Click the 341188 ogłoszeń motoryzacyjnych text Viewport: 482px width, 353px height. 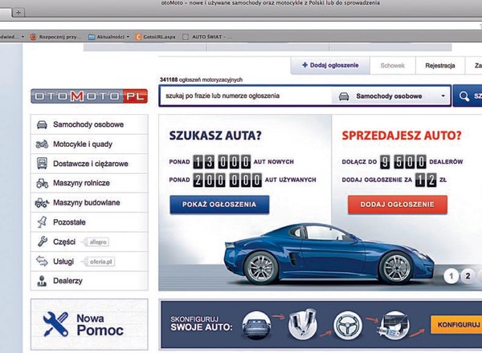point(201,79)
